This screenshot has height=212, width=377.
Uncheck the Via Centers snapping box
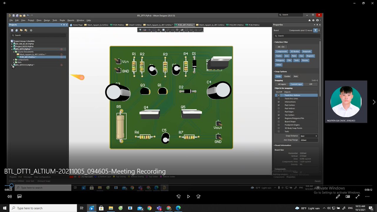279,115
